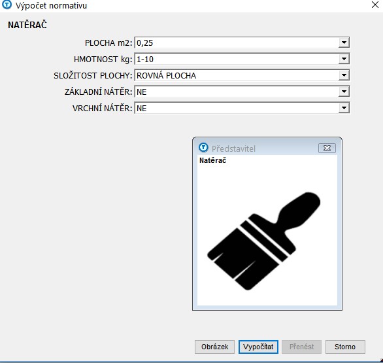Click the bold Natěrač label in the popup
This screenshot has height=363, width=383.
pyautogui.click(x=213, y=160)
